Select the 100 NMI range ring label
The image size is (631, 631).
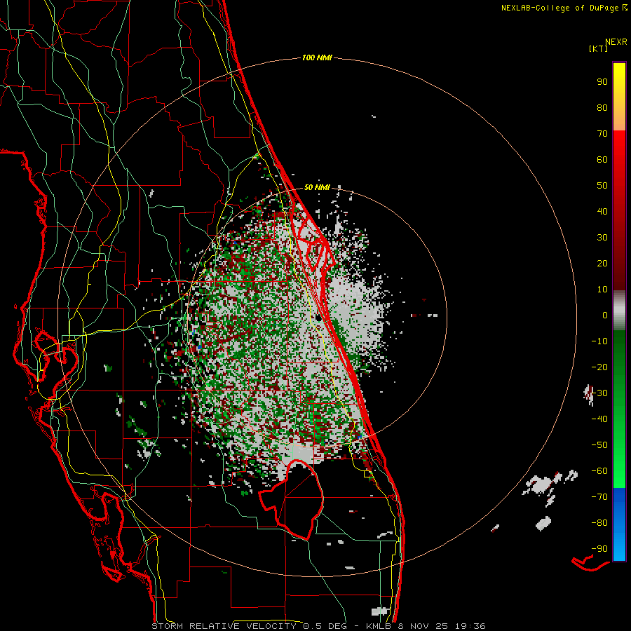click(317, 58)
